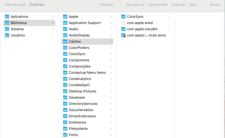Click the DirectoryServices folder icon
This screenshot has height=138, width=225.
coord(65,104)
